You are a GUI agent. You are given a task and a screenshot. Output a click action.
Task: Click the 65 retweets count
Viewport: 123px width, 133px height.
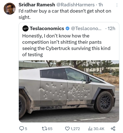coord(50,129)
